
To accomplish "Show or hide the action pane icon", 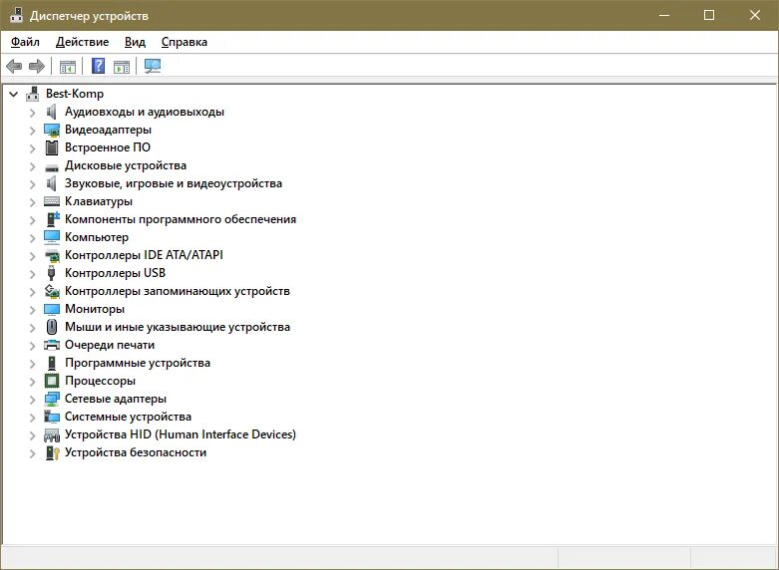I will tap(122, 66).
